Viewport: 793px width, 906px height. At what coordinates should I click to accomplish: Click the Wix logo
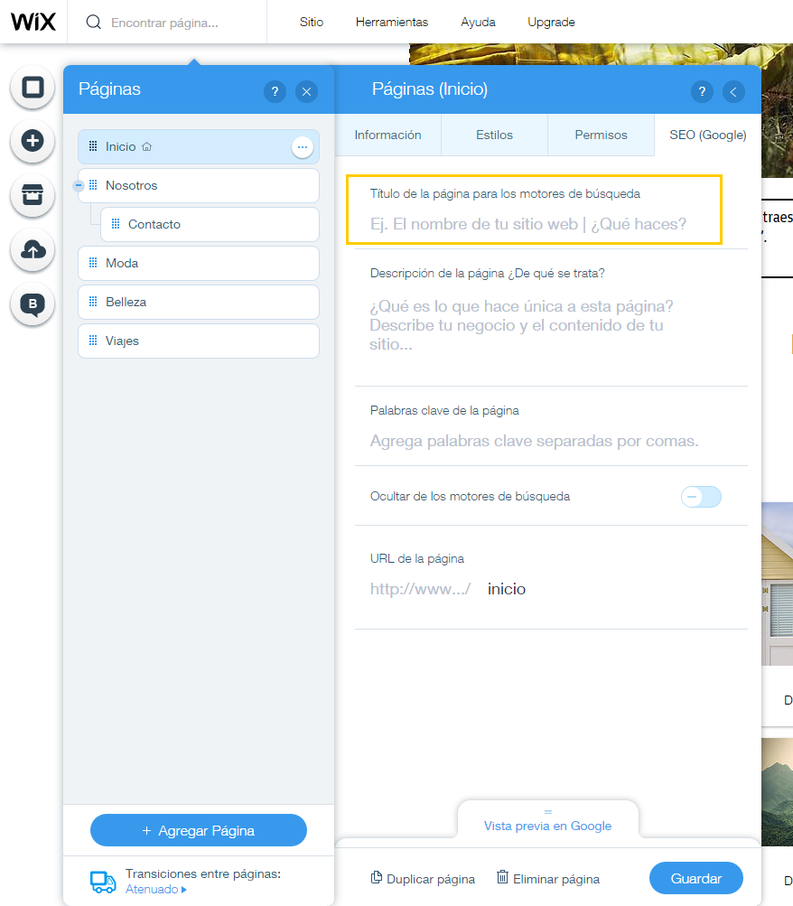click(33, 22)
